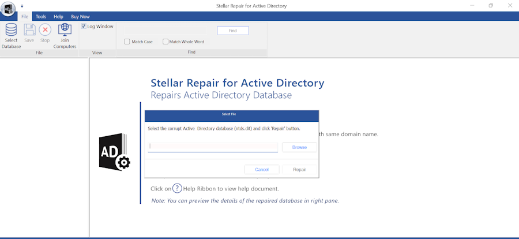Focus the database file path field
The width and height of the screenshot is (519, 239).
tap(213, 147)
